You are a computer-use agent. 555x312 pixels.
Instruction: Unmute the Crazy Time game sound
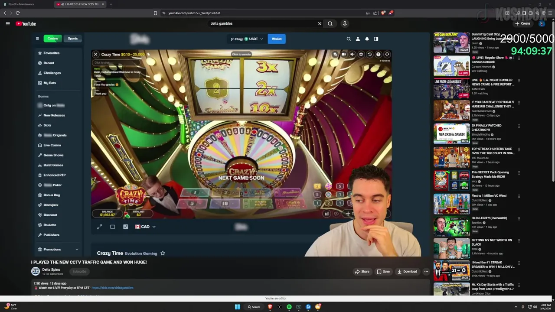pyautogui.click(x=352, y=55)
